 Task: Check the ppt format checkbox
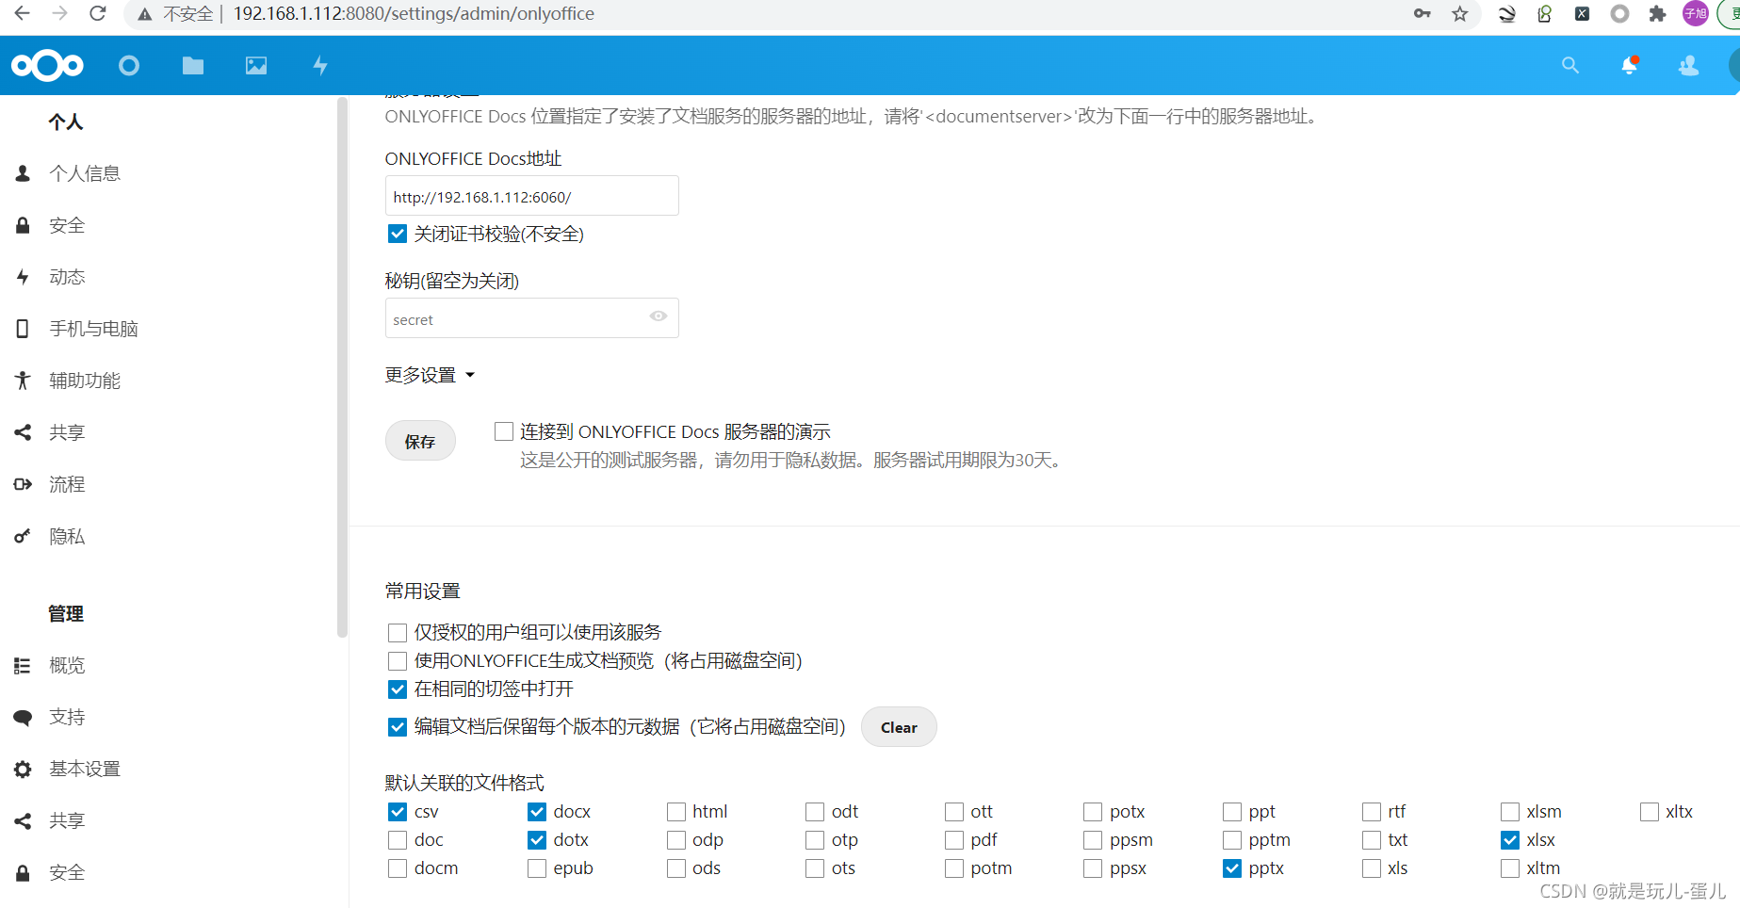[1232, 811]
